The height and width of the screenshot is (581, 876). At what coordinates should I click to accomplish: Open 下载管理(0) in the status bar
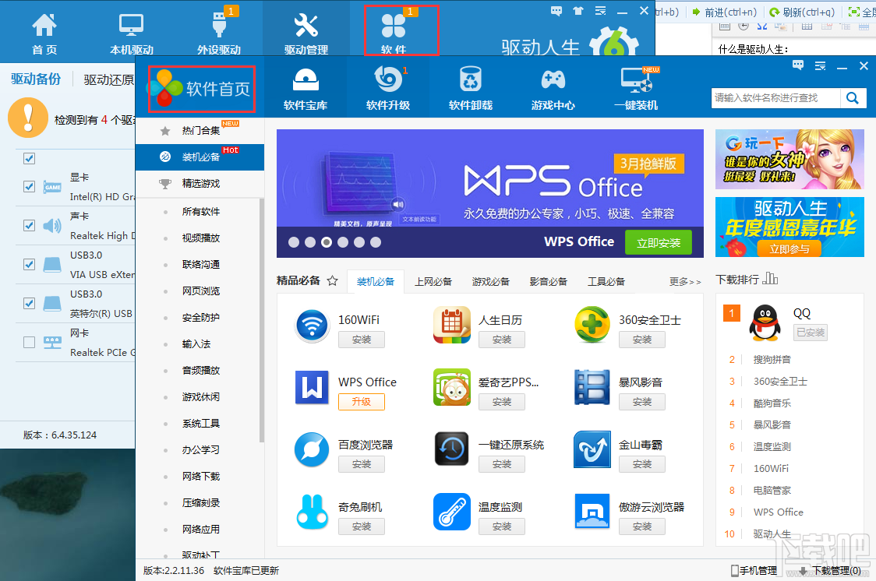[x=830, y=570]
